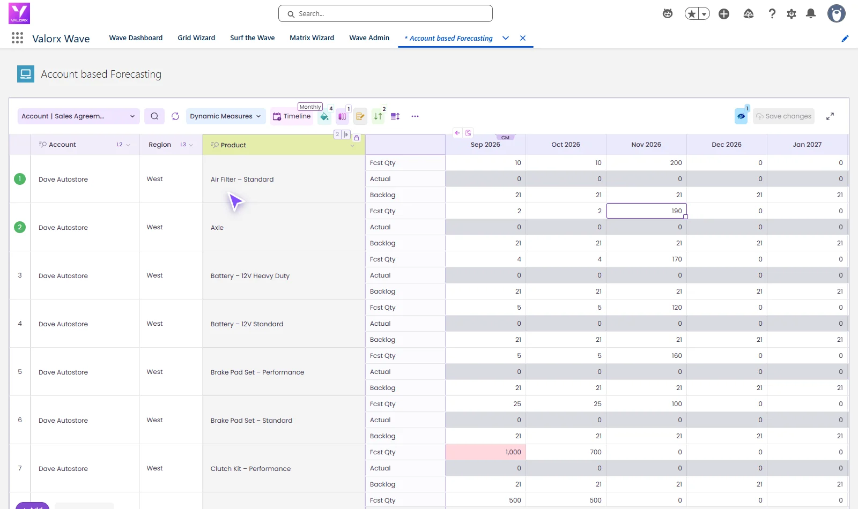Open the Wave Admin tab
Image resolution: width=858 pixels, height=509 pixels.
tap(369, 38)
